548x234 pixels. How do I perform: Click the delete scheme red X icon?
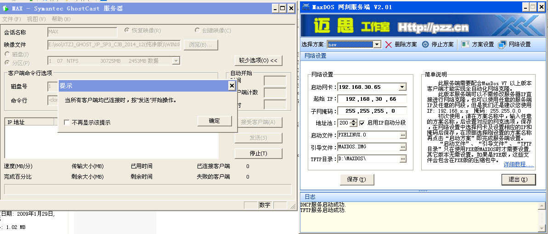389,44
